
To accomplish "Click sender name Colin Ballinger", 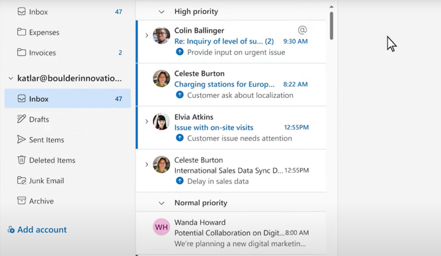I will click(x=199, y=30).
